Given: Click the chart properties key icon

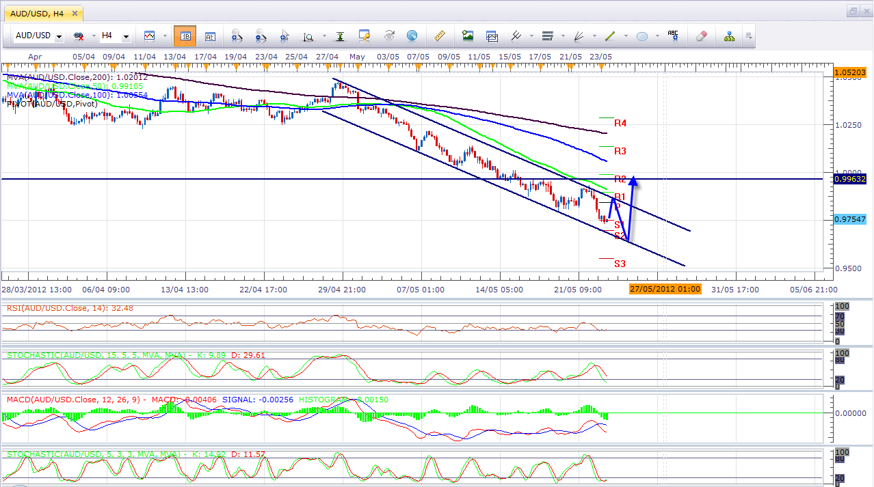Looking at the screenshot, I should click(364, 36).
